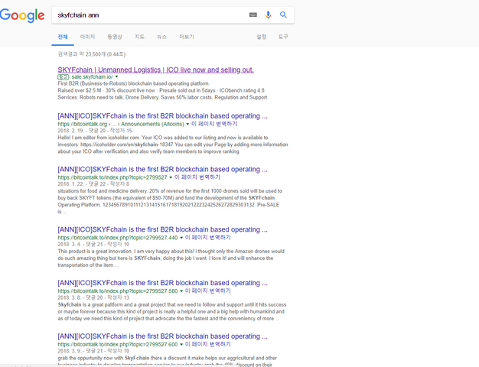Translate the topic=2799527.600 result page
This screenshot has width=479, height=367.
[207, 344]
